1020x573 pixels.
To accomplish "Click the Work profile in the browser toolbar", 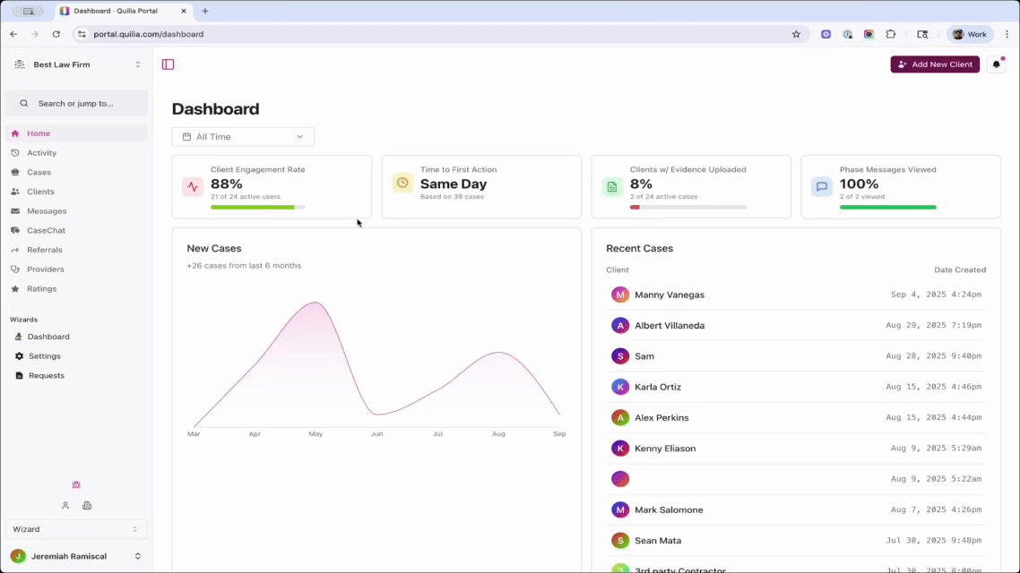I will point(969,33).
